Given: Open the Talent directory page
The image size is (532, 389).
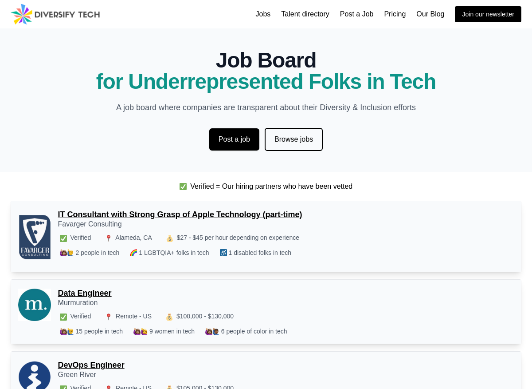Looking at the screenshot, I should point(305,14).
